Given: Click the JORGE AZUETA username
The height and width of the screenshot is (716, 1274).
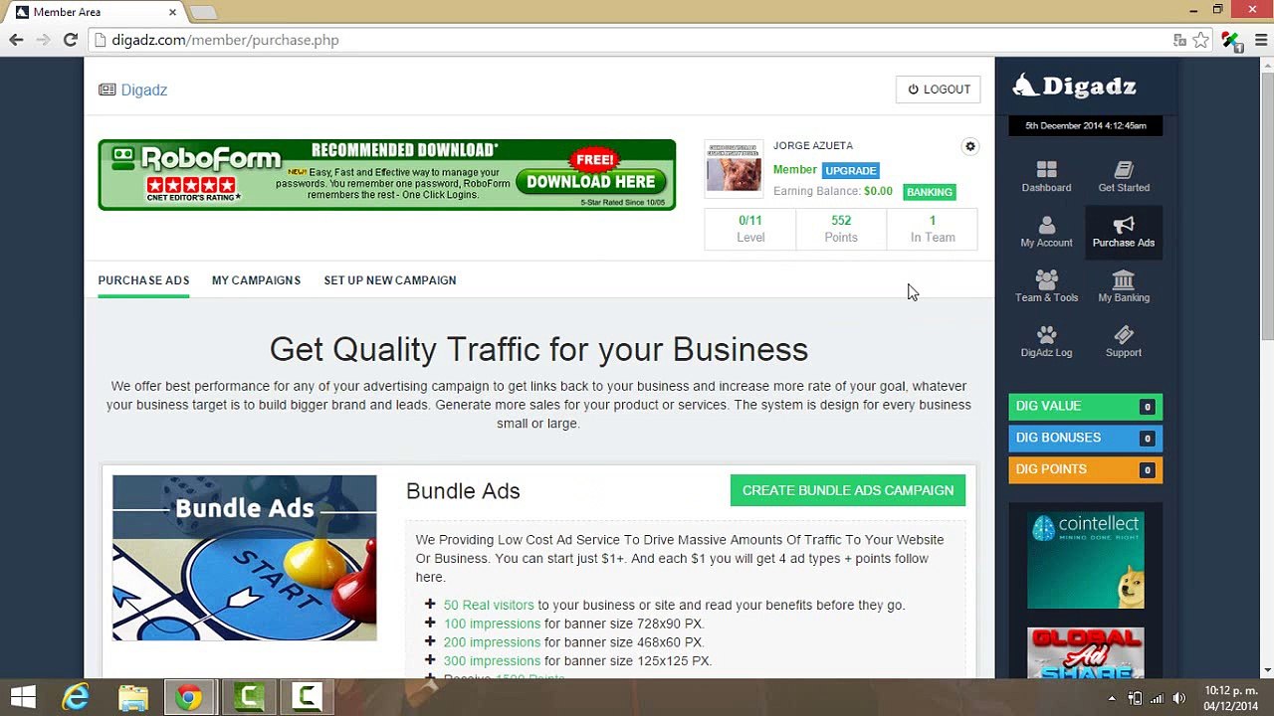Looking at the screenshot, I should pos(813,145).
